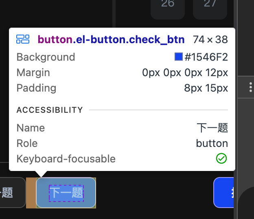Click the grid layout icon in the inspector tooltip
Image resolution: width=254 pixels, height=219 pixels.
(x=23, y=39)
